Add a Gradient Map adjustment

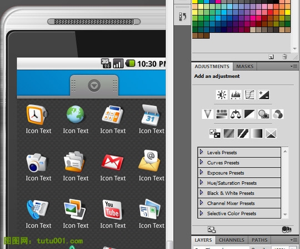point(257,133)
